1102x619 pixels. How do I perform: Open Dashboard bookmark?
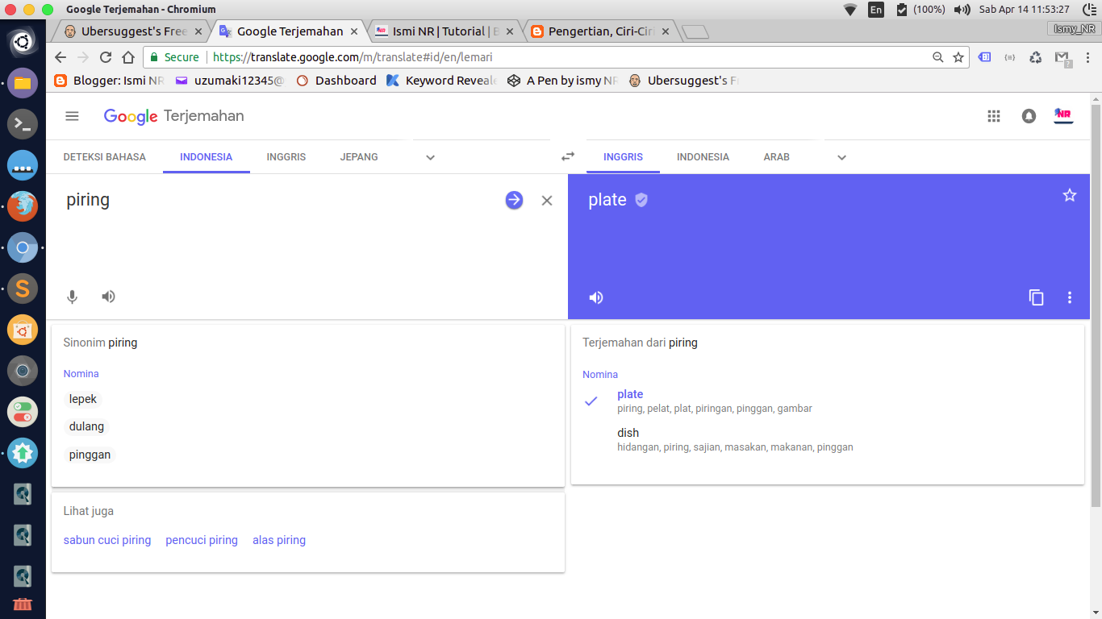(x=336, y=81)
